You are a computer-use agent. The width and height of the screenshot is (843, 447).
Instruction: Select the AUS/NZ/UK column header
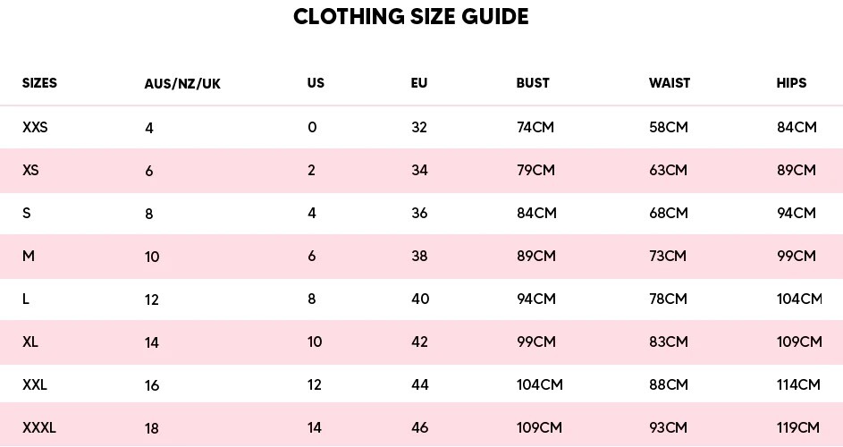182,83
